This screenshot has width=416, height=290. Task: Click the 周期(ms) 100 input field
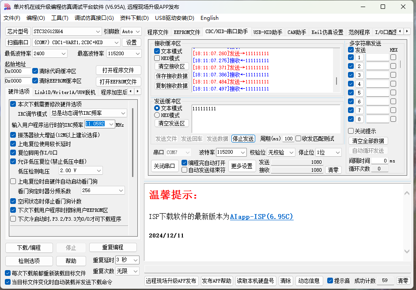[x=288, y=139]
